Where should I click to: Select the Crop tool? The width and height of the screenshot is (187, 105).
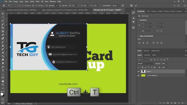(3, 28)
